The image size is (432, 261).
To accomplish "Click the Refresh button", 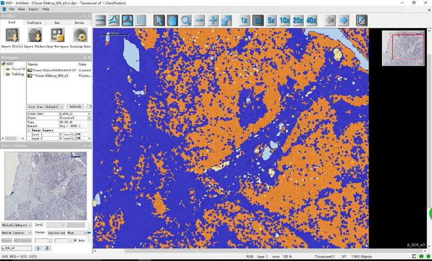I will click(75, 107).
